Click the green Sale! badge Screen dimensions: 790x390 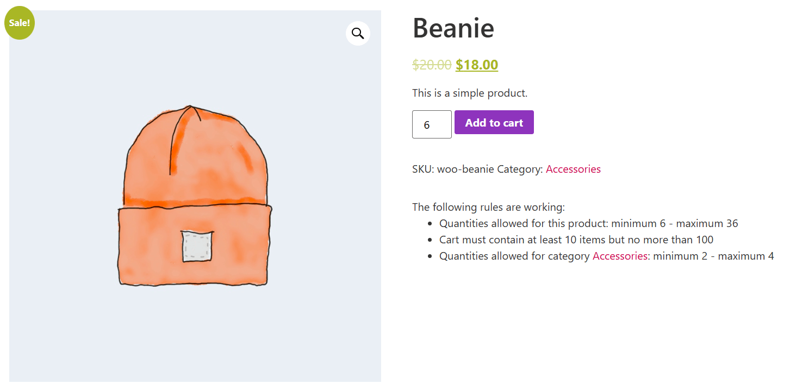20,23
